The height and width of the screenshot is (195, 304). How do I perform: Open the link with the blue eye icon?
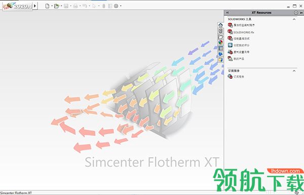[241, 45]
